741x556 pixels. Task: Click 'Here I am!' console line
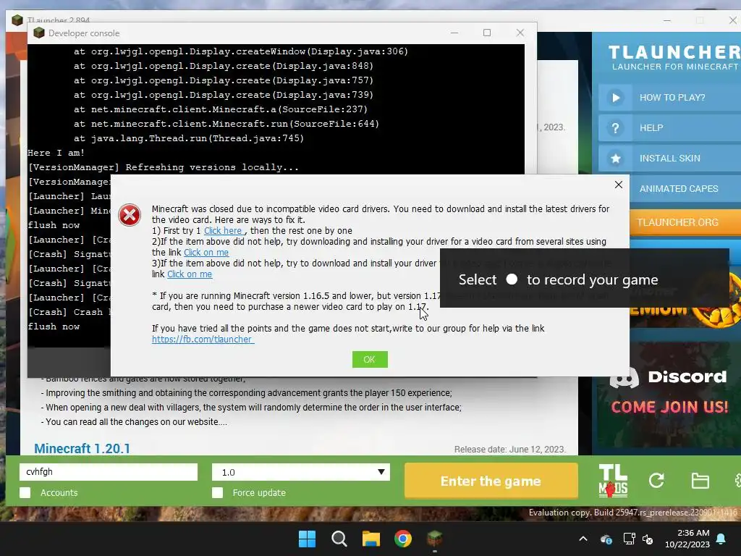56,153
